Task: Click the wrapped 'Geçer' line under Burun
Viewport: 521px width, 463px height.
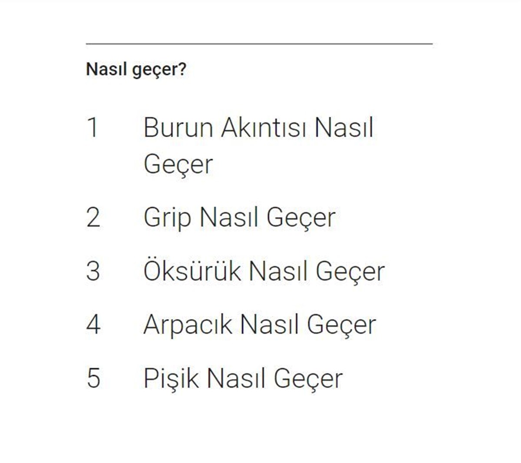Action: click(x=178, y=164)
